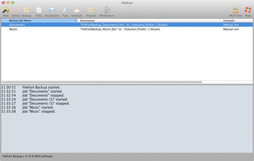The image size is (254, 161).
Task: Click the New backup job icon
Action: pos(6,11)
